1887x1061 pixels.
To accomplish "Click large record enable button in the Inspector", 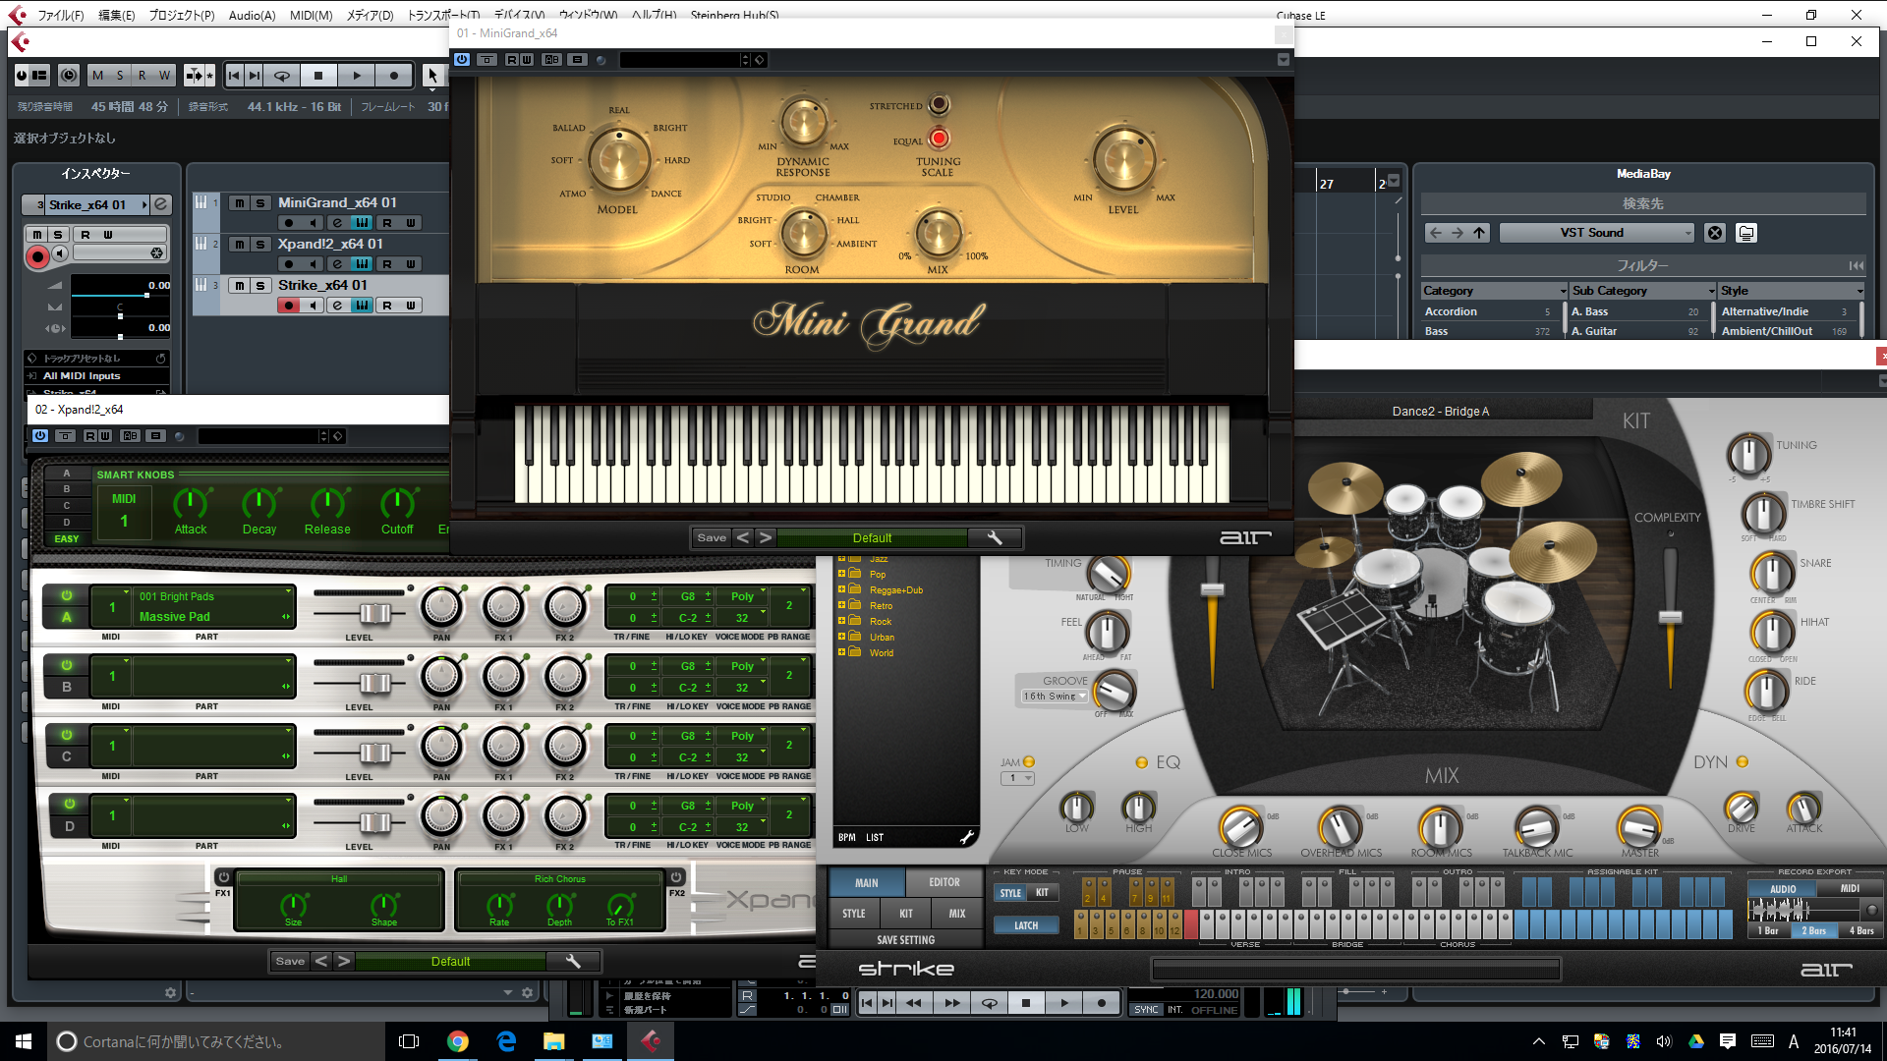I will click(37, 257).
